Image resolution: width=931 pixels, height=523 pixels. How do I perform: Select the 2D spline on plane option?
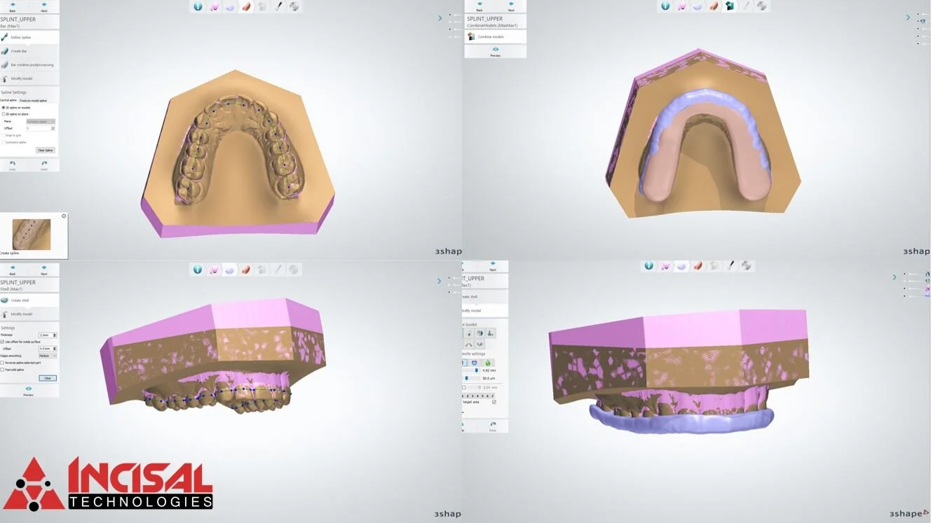pyautogui.click(x=4, y=113)
